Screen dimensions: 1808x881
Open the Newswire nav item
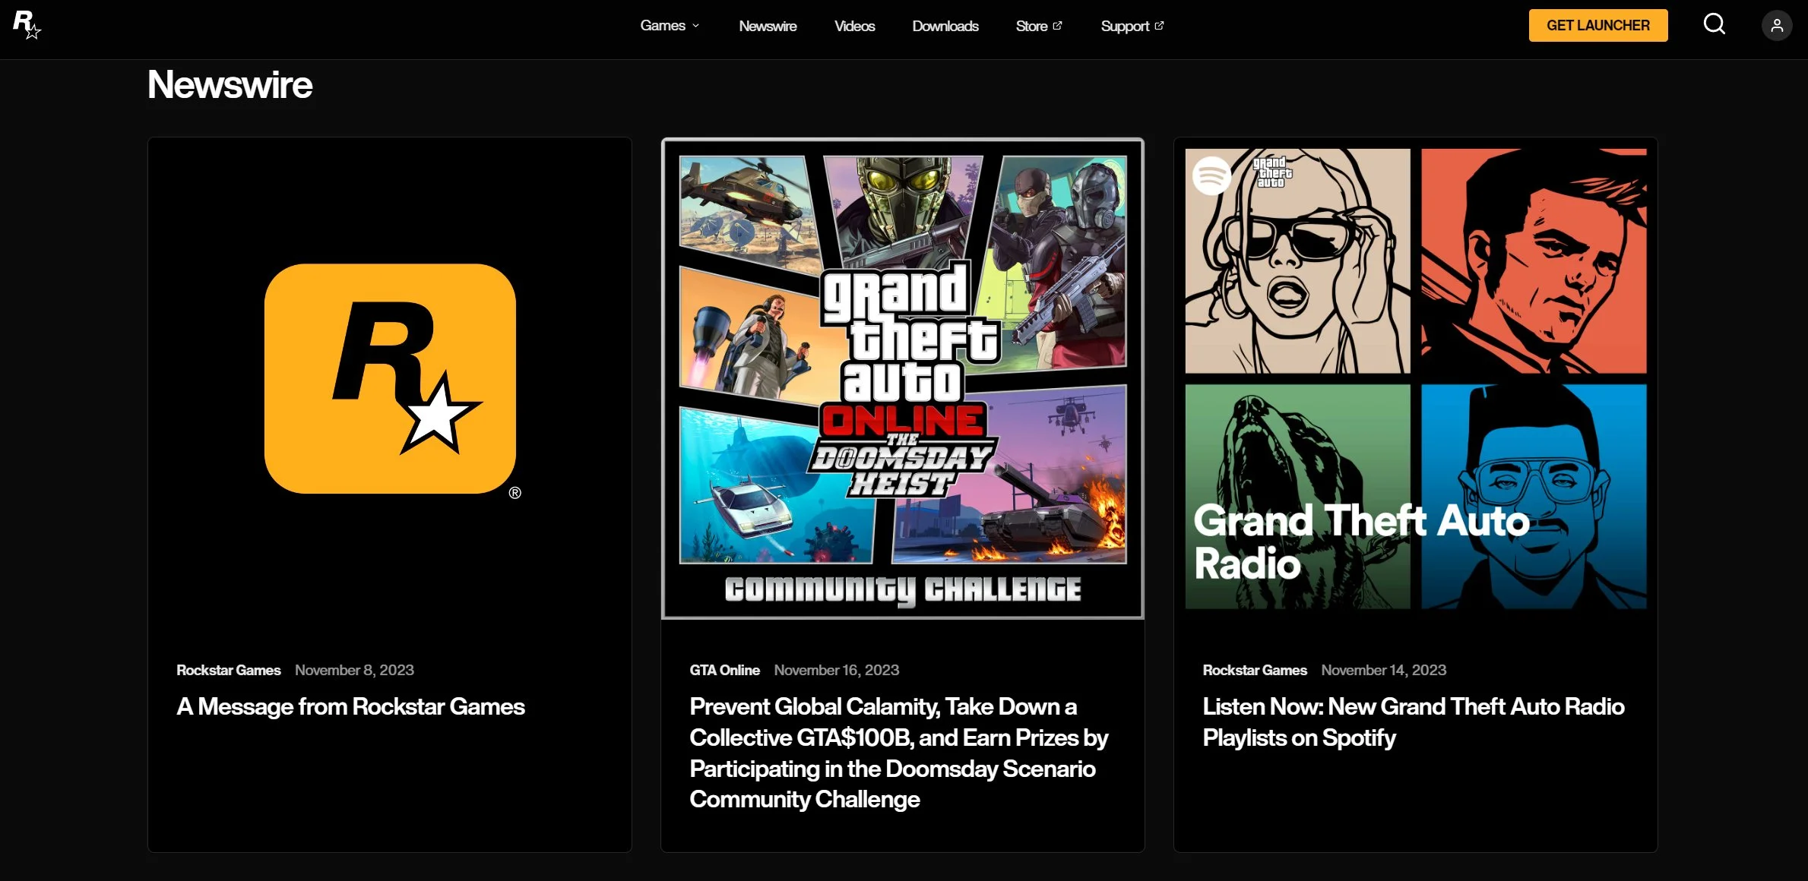pyautogui.click(x=768, y=26)
